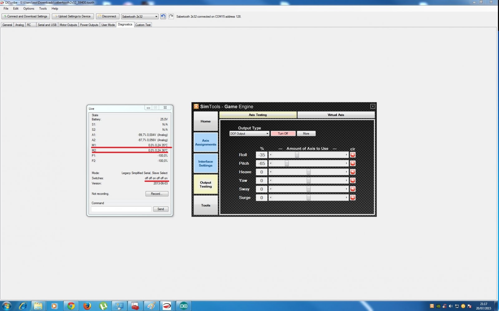Click the Roll percent value field
Image resolution: width=499 pixels, height=311 pixels.
coord(262,155)
